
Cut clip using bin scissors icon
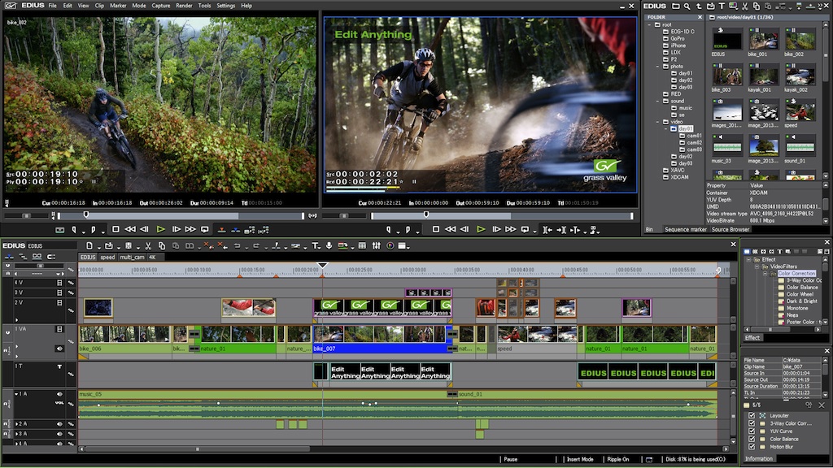click(x=745, y=6)
